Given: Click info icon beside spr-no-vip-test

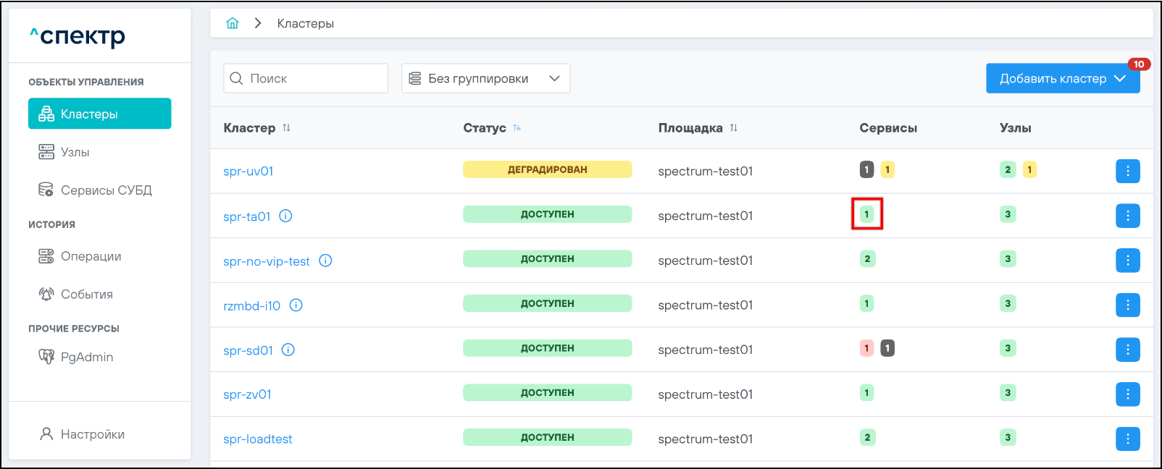Looking at the screenshot, I should [x=326, y=261].
